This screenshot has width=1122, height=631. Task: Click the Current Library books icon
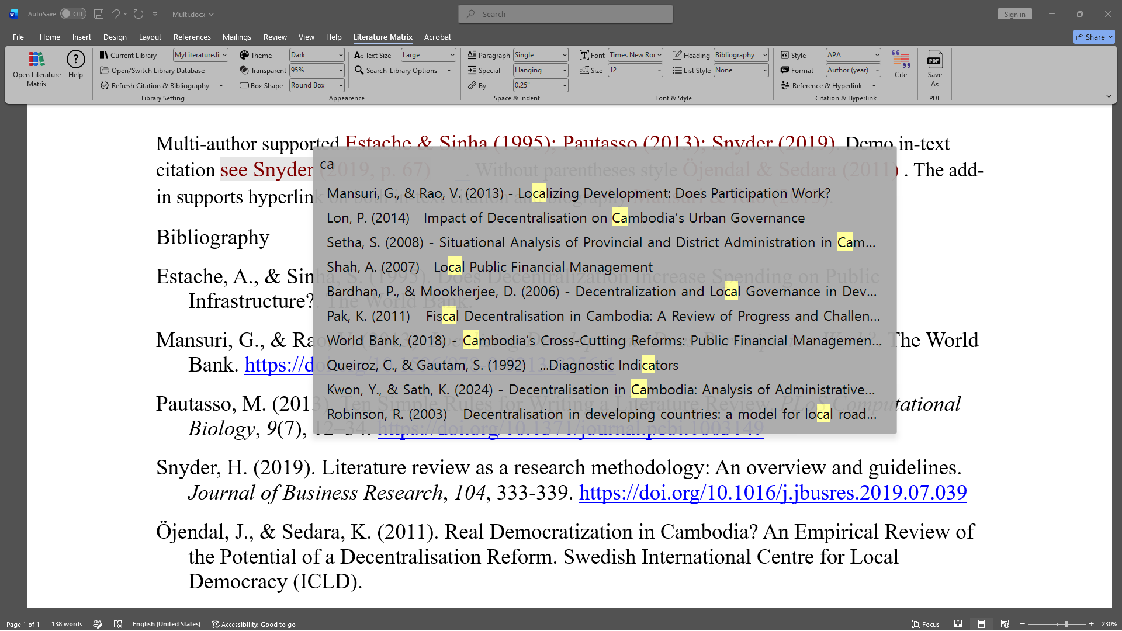tap(104, 55)
